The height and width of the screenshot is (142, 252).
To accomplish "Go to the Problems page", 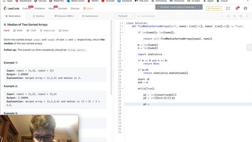I will [x=40, y=8].
